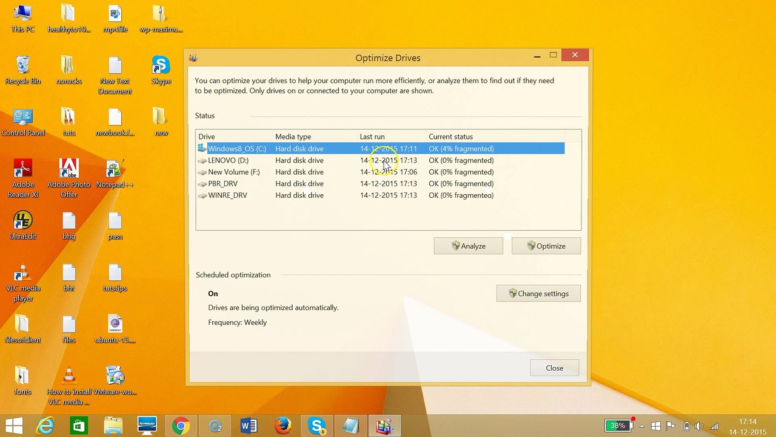The image size is (776, 437).
Task: Show hidden tray icons arrow
Action: click(642, 426)
